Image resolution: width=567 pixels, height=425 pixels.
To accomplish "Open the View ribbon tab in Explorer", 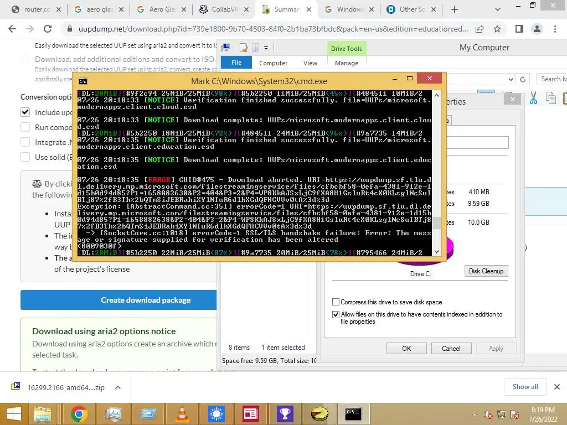I will [x=310, y=63].
